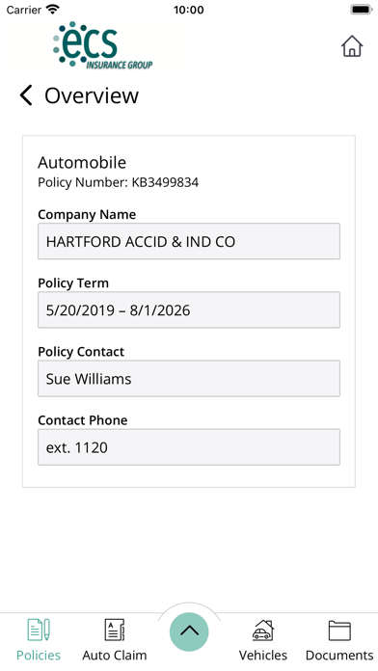The width and height of the screenshot is (378, 671).
Task: Tap the ECS Insurance Group logo
Action: click(103, 45)
